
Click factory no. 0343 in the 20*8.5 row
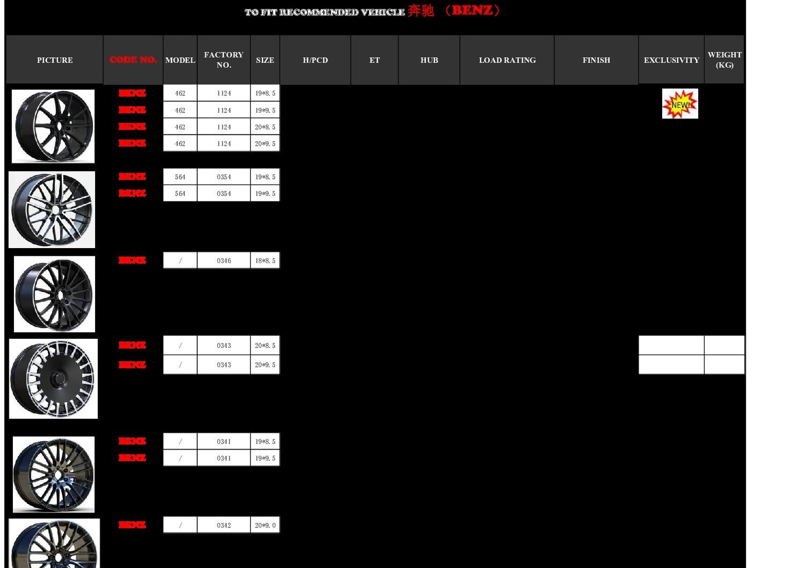[224, 345]
